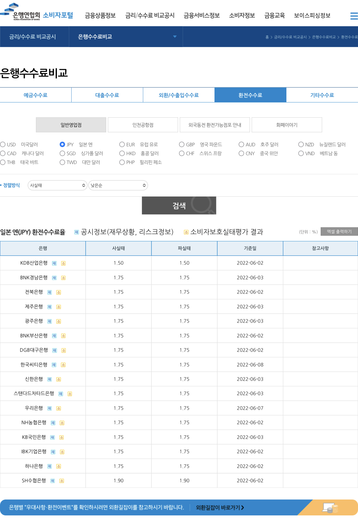The image size is (358, 531).
Task: Click 소 icon next to 신한은행
Action: pyautogui.click(x=59, y=380)
